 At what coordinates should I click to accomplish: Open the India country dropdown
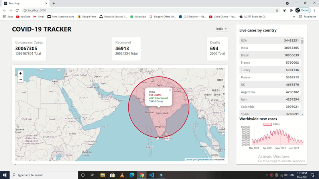click(221, 29)
